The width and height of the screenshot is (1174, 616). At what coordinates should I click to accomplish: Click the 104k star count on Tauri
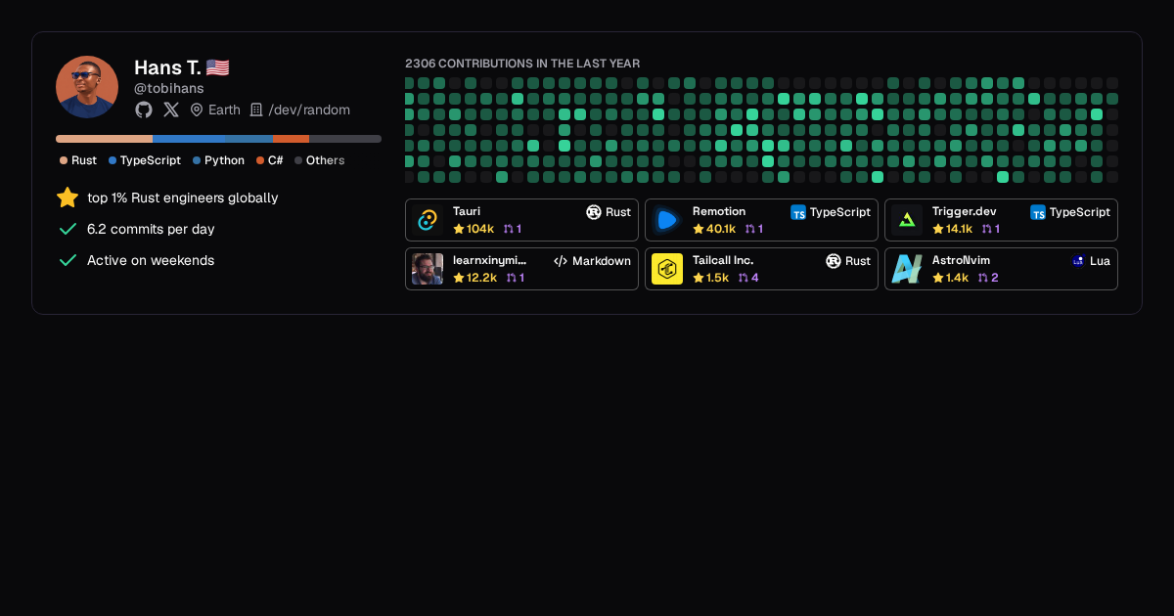(x=480, y=229)
